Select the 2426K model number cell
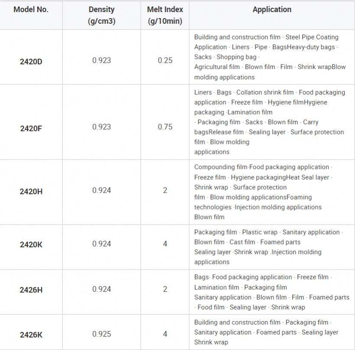The width and height of the screenshot is (355, 350). (x=31, y=335)
